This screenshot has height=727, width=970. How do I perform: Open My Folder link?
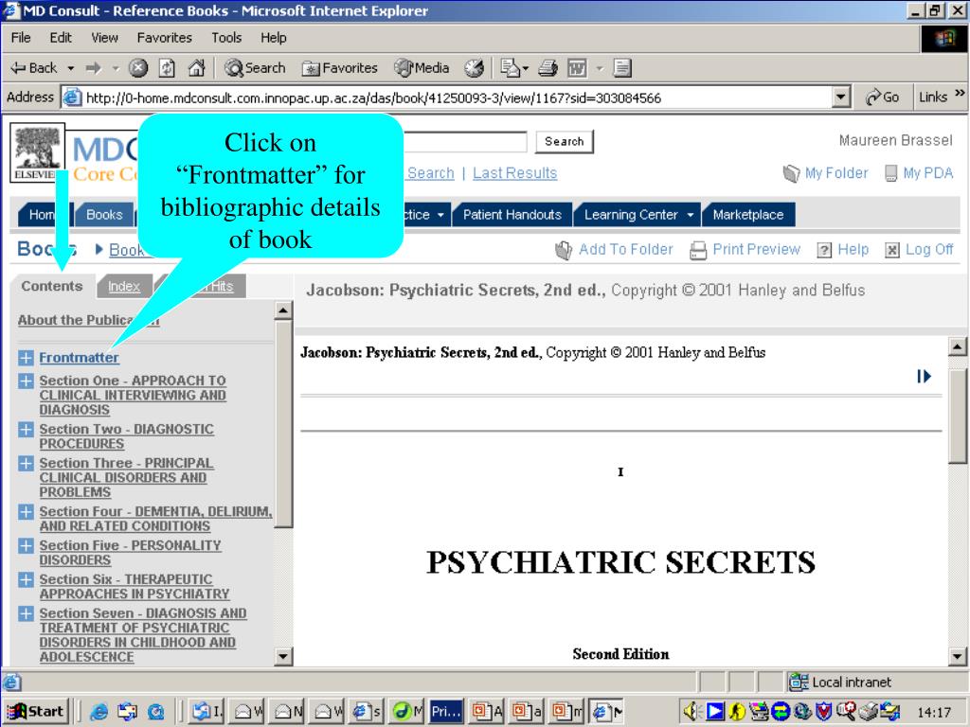point(825,173)
